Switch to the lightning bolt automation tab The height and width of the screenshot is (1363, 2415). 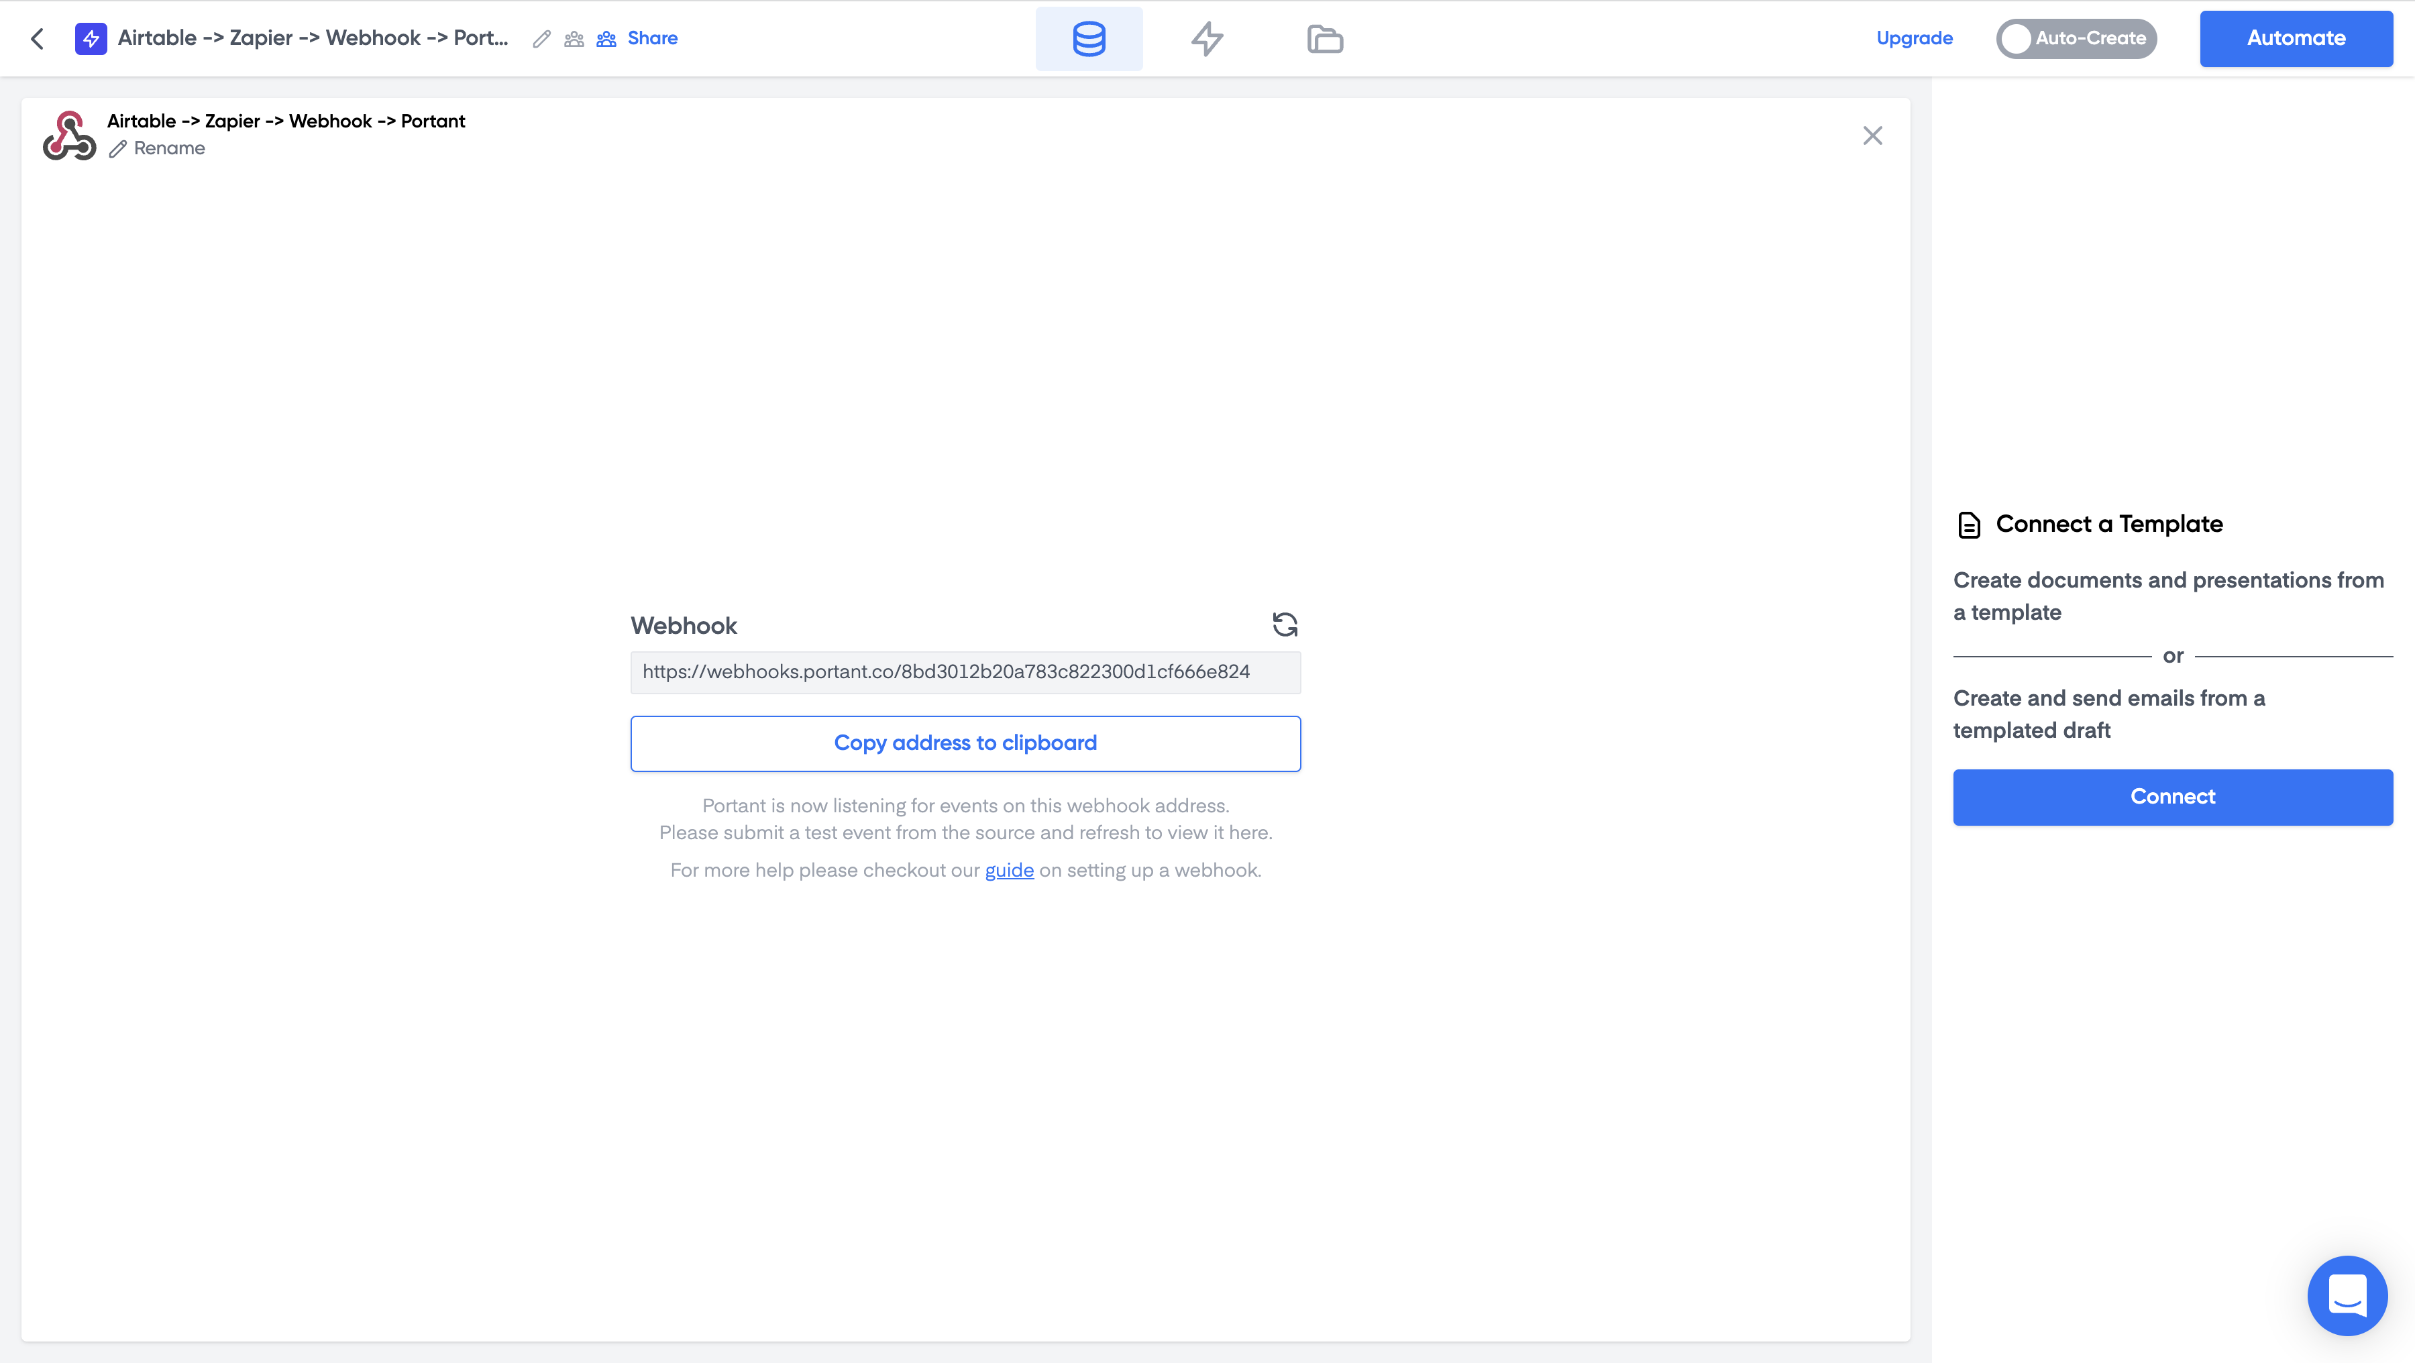(x=1207, y=38)
